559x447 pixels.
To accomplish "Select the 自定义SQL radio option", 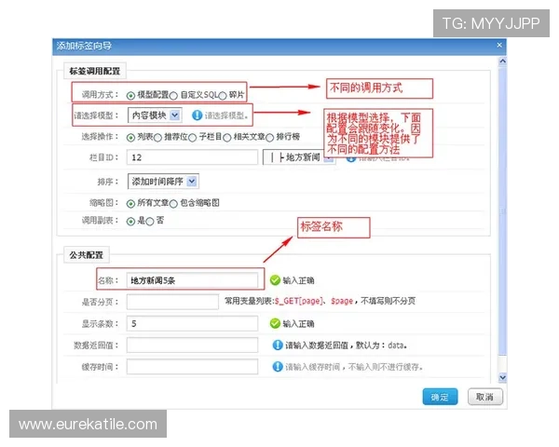I will (x=173, y=96).
